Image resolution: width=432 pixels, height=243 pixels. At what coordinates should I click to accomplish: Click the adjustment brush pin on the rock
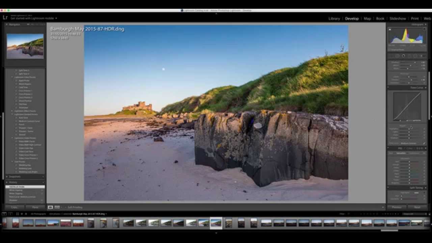(258, 126)
